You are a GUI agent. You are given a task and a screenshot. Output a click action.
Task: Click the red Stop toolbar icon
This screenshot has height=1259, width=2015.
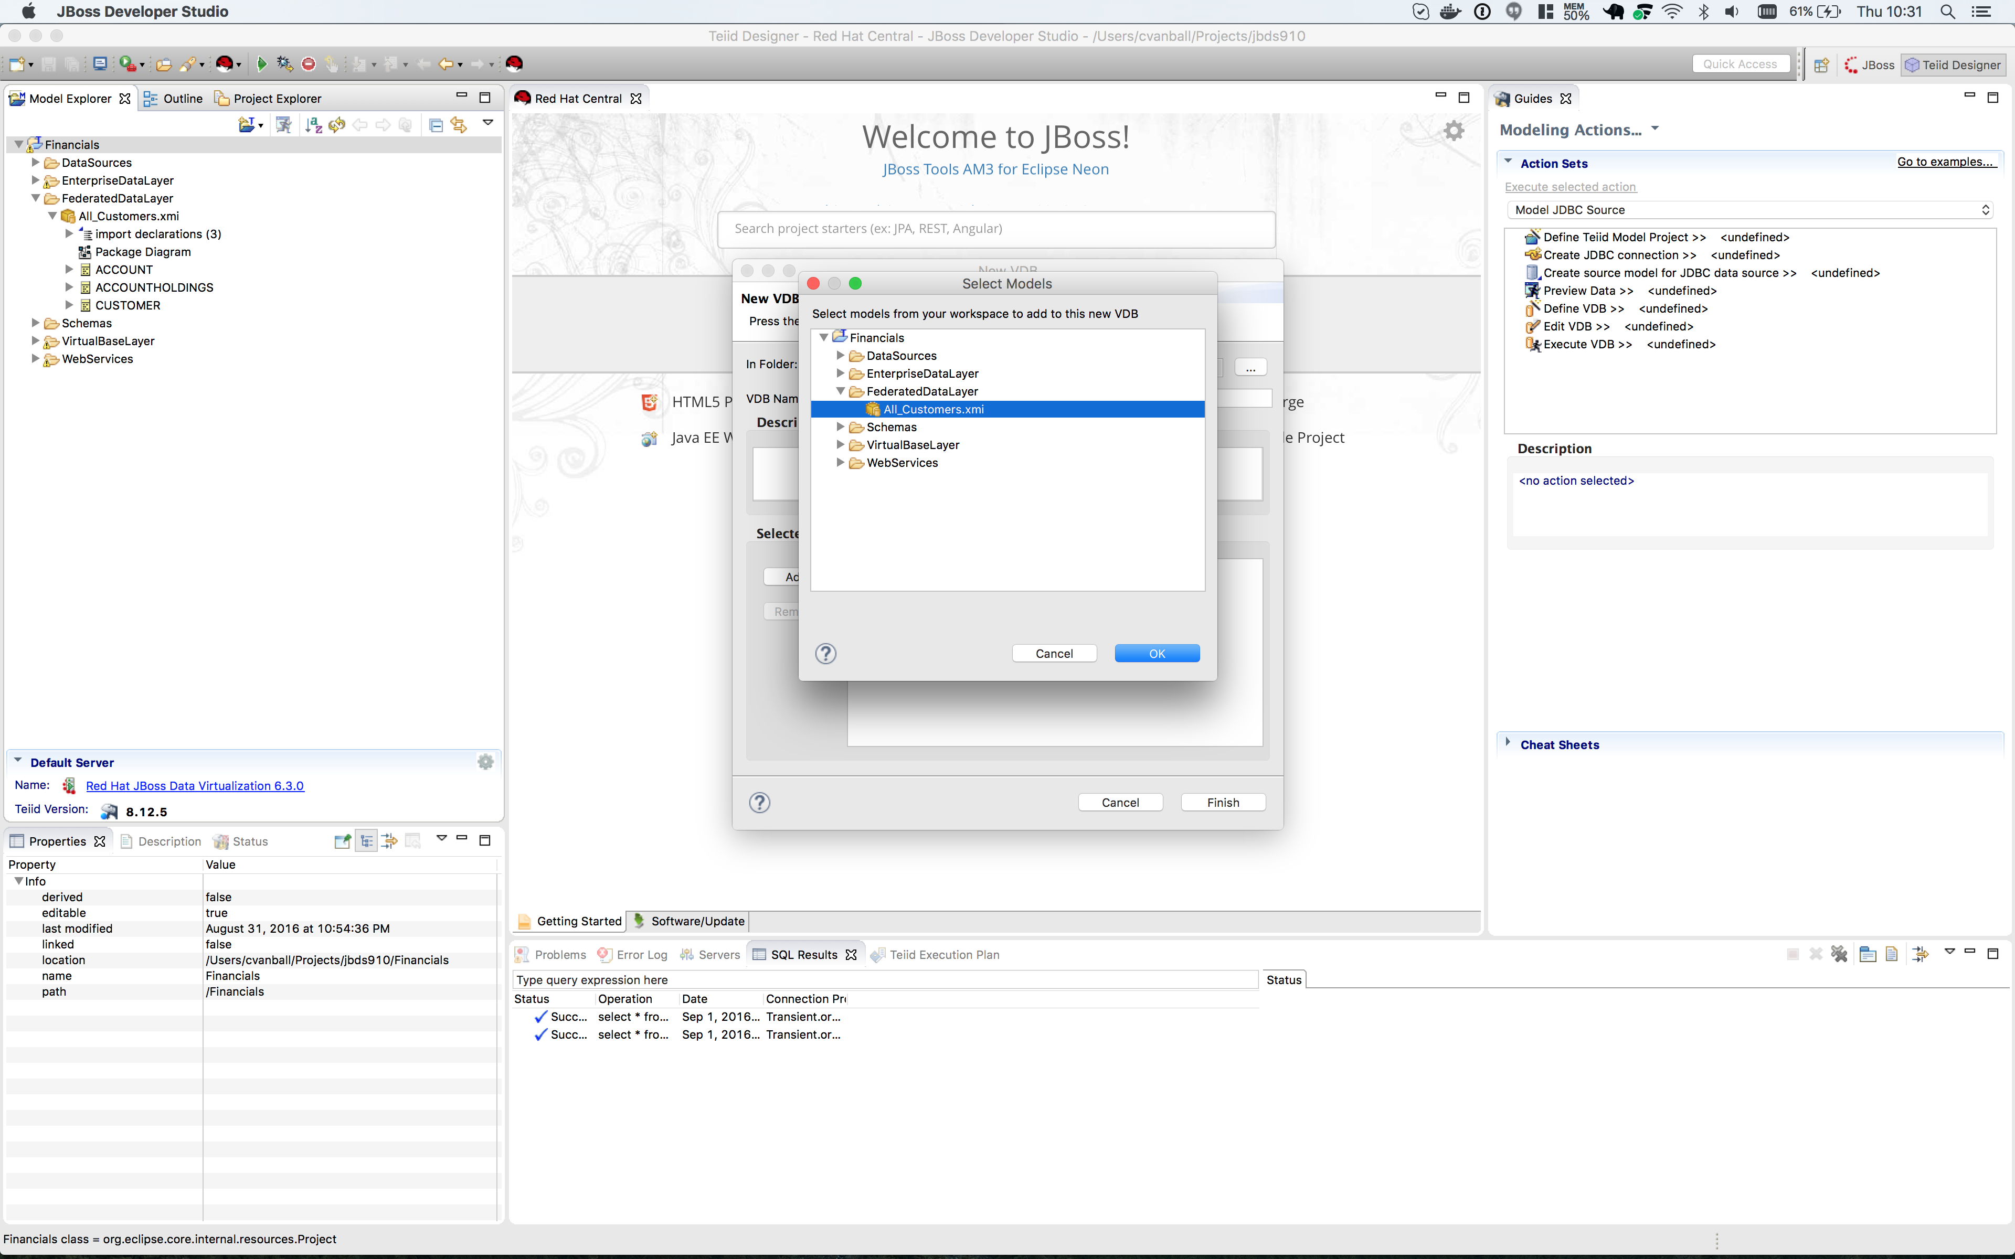pos(309,64)
